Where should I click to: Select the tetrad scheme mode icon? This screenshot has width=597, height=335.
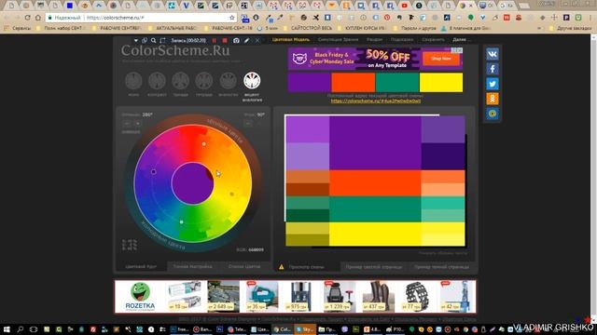[204, 81]
